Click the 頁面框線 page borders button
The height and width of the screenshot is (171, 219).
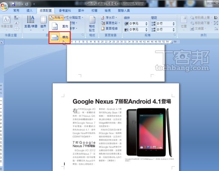pyautogui.click(x=109, y=29)
